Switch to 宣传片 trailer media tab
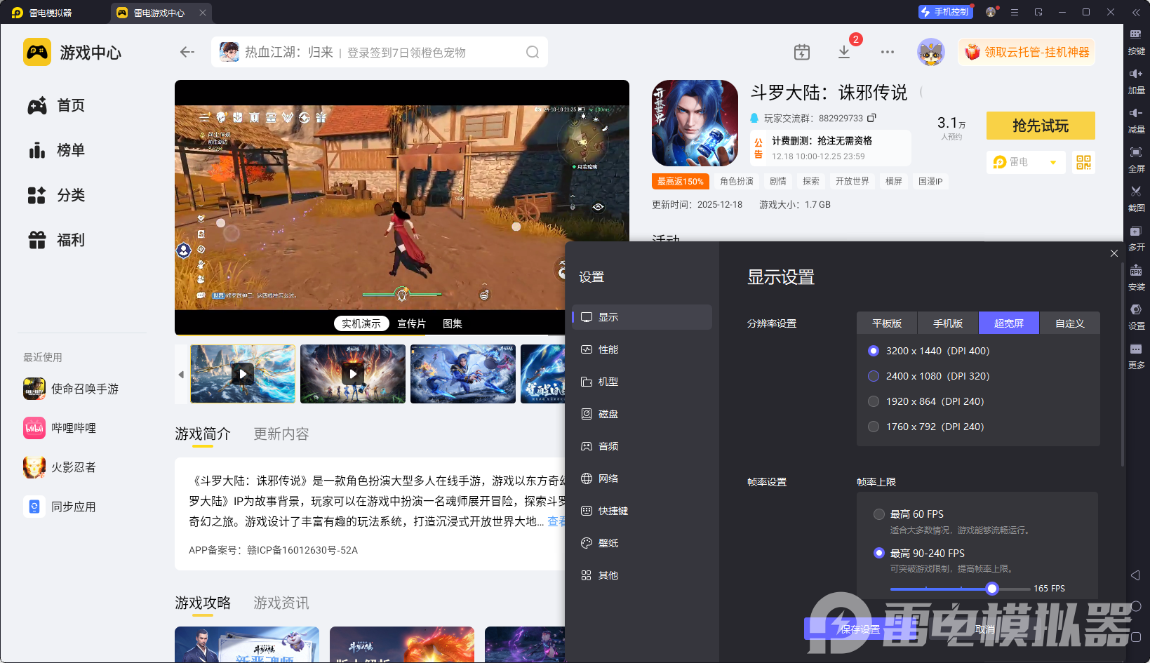Viewport: 1150px width, 663px height. 412,323
